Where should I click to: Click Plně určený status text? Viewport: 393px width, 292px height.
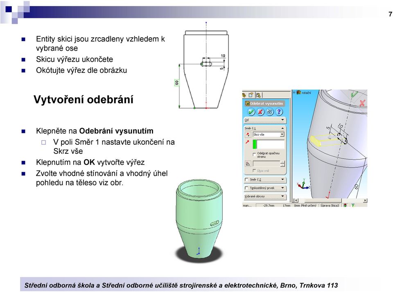pos(309,205)
